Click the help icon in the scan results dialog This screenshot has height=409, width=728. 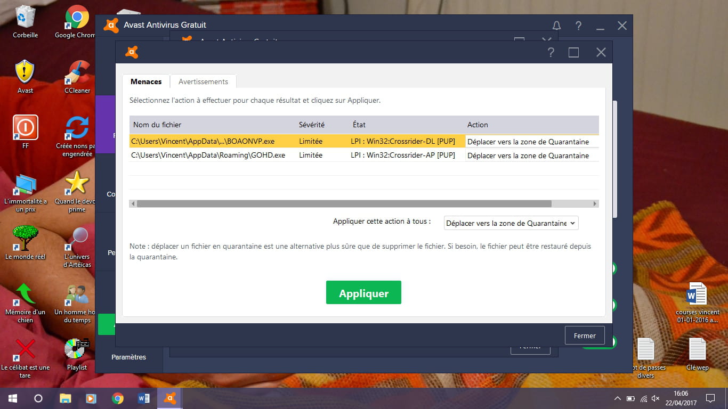[551, 52]
